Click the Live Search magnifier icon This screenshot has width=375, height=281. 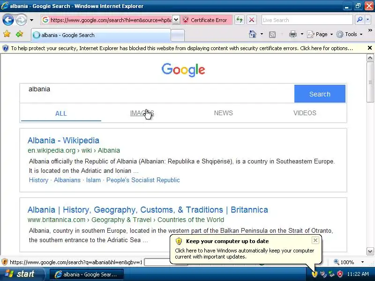coord(360,20)
